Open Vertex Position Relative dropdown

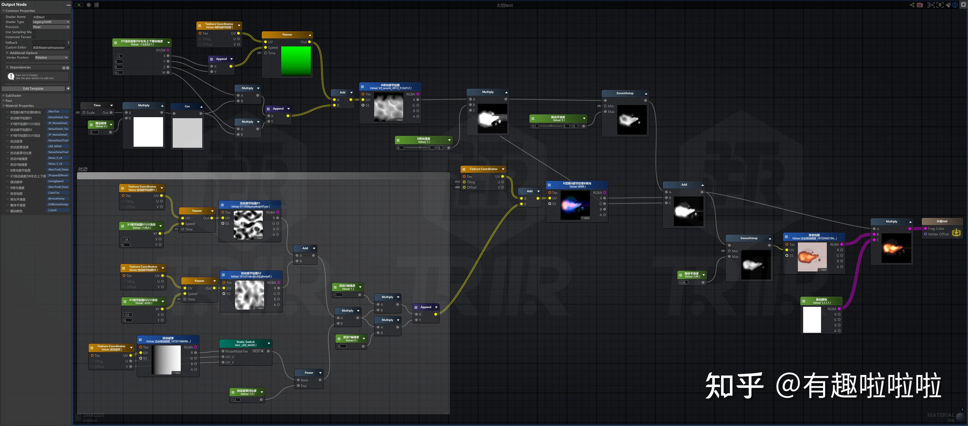pyautogui.click(x=51, y=58)
